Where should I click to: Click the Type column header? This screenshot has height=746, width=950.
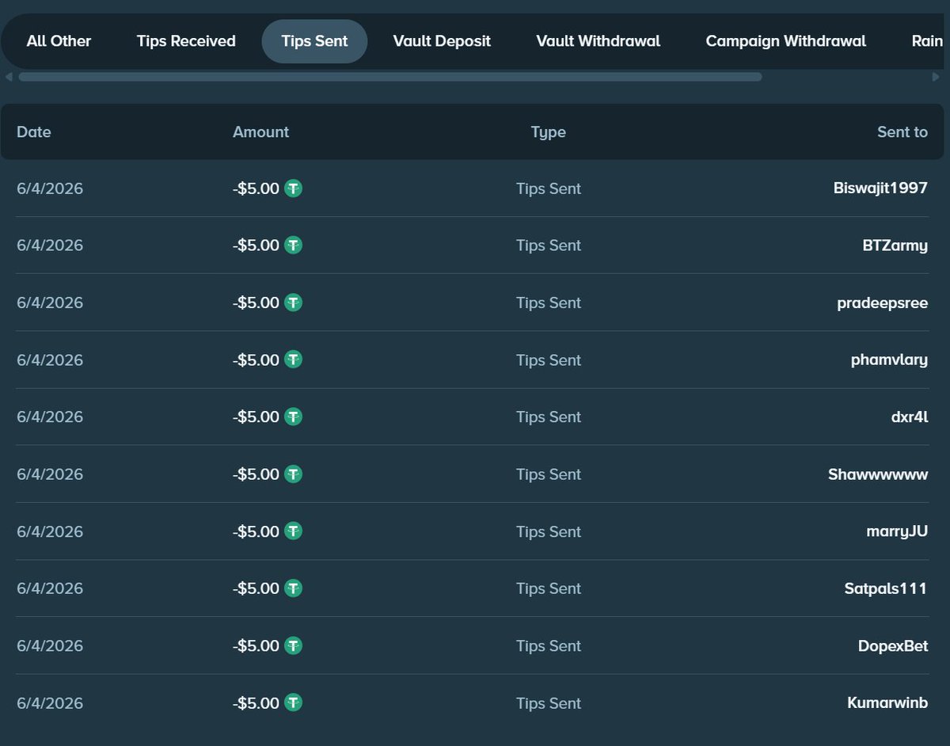pos(549,132)
